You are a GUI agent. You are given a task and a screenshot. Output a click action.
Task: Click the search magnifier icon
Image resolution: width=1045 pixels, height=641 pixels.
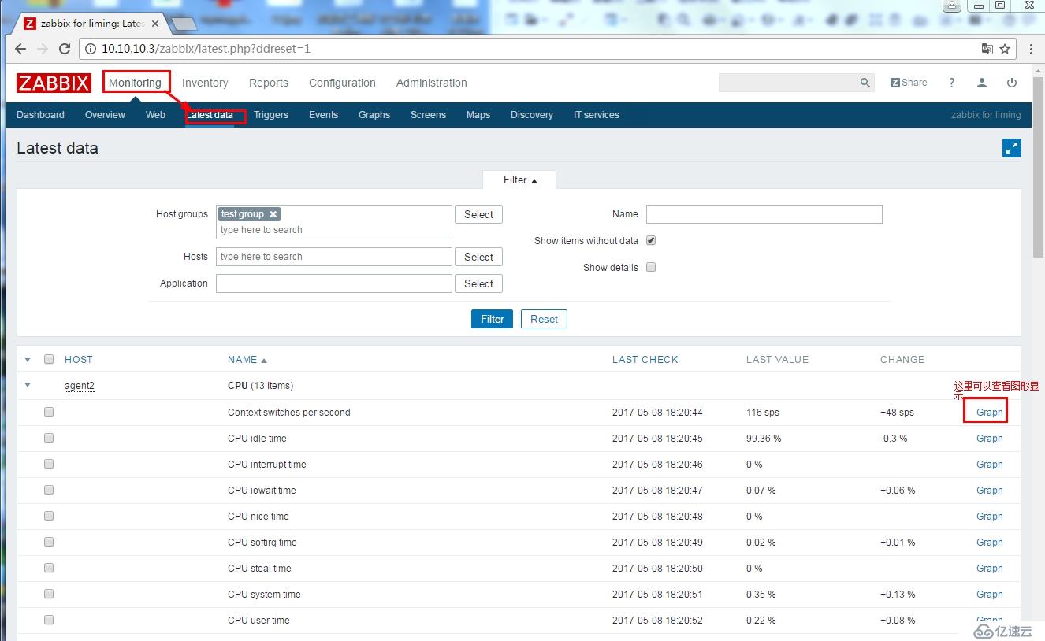(x=865, y=83)
